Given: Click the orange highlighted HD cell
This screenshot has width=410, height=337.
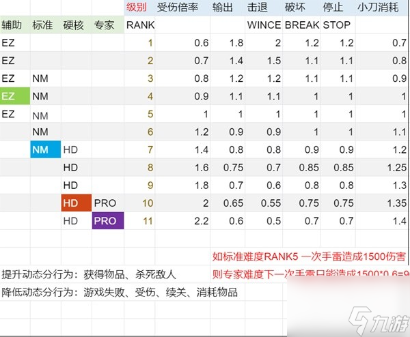Looking at the screenshot, I should click(77, 203).
